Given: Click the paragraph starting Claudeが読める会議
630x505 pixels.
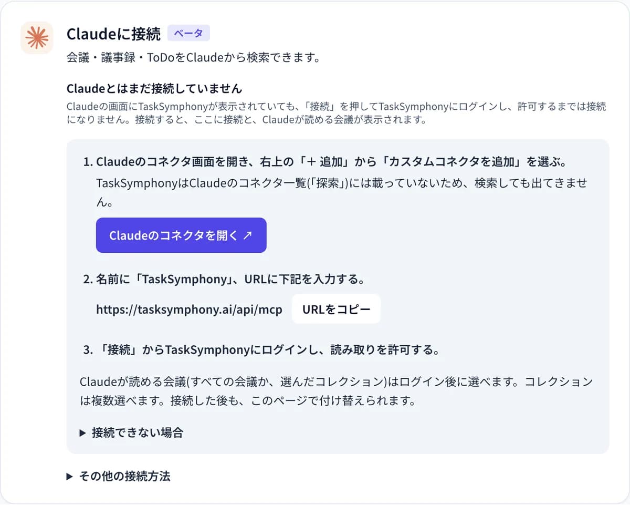Looking at the screenshot, I should (x=336, y=391).
